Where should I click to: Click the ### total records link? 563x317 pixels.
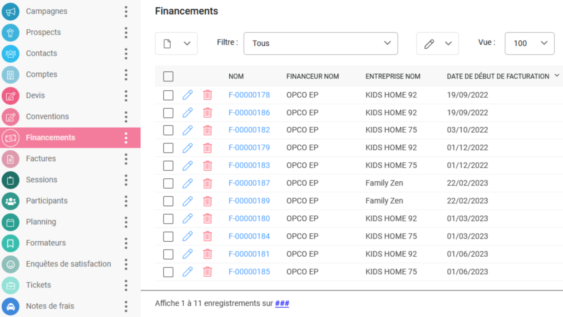point(282,303)
